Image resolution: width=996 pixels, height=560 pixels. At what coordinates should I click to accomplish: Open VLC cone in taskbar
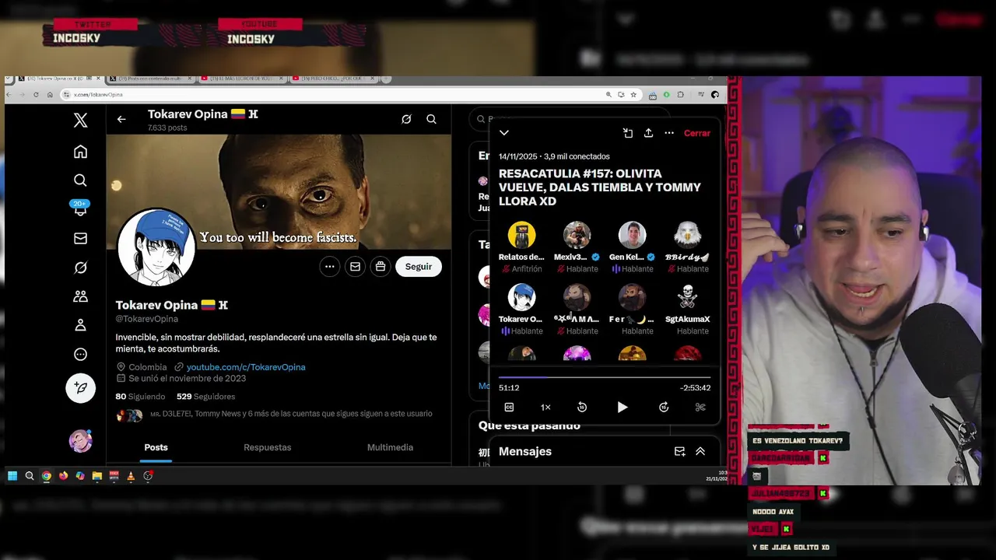click(x=131, y=476)
